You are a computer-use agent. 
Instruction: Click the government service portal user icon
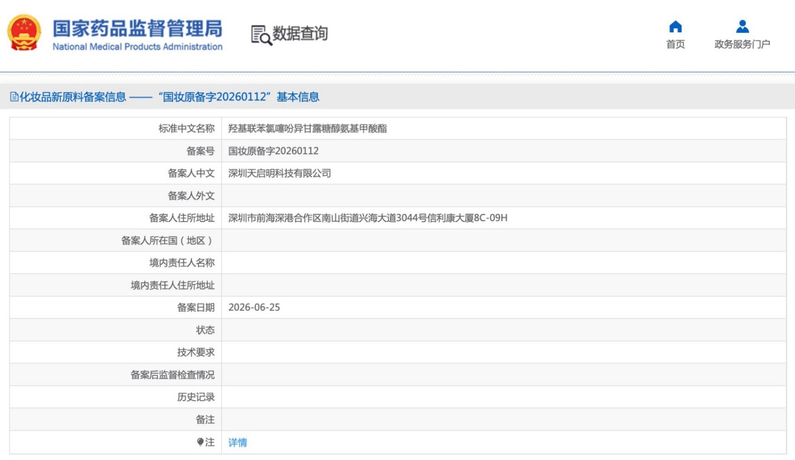pos(742,26)
